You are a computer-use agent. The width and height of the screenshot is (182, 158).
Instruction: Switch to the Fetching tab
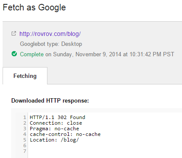click(25, 76)
